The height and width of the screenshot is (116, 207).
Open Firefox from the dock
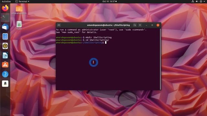coord(5,8)
